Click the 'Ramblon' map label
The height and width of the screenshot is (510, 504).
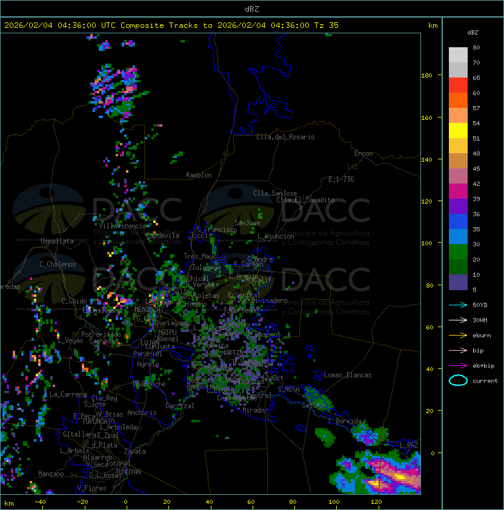[199, 175]
